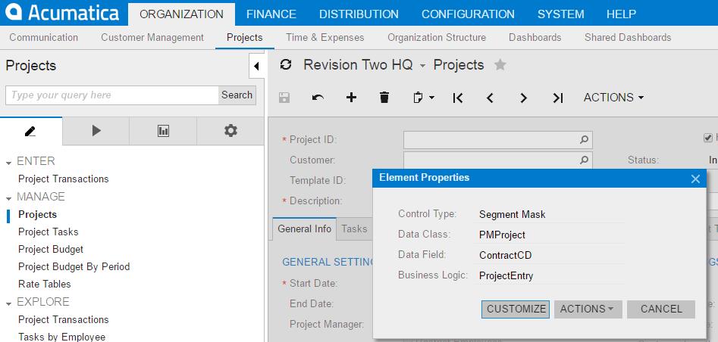Focus the Type your query here field
This screenshot has width=718, height=342.
point(111,95)
